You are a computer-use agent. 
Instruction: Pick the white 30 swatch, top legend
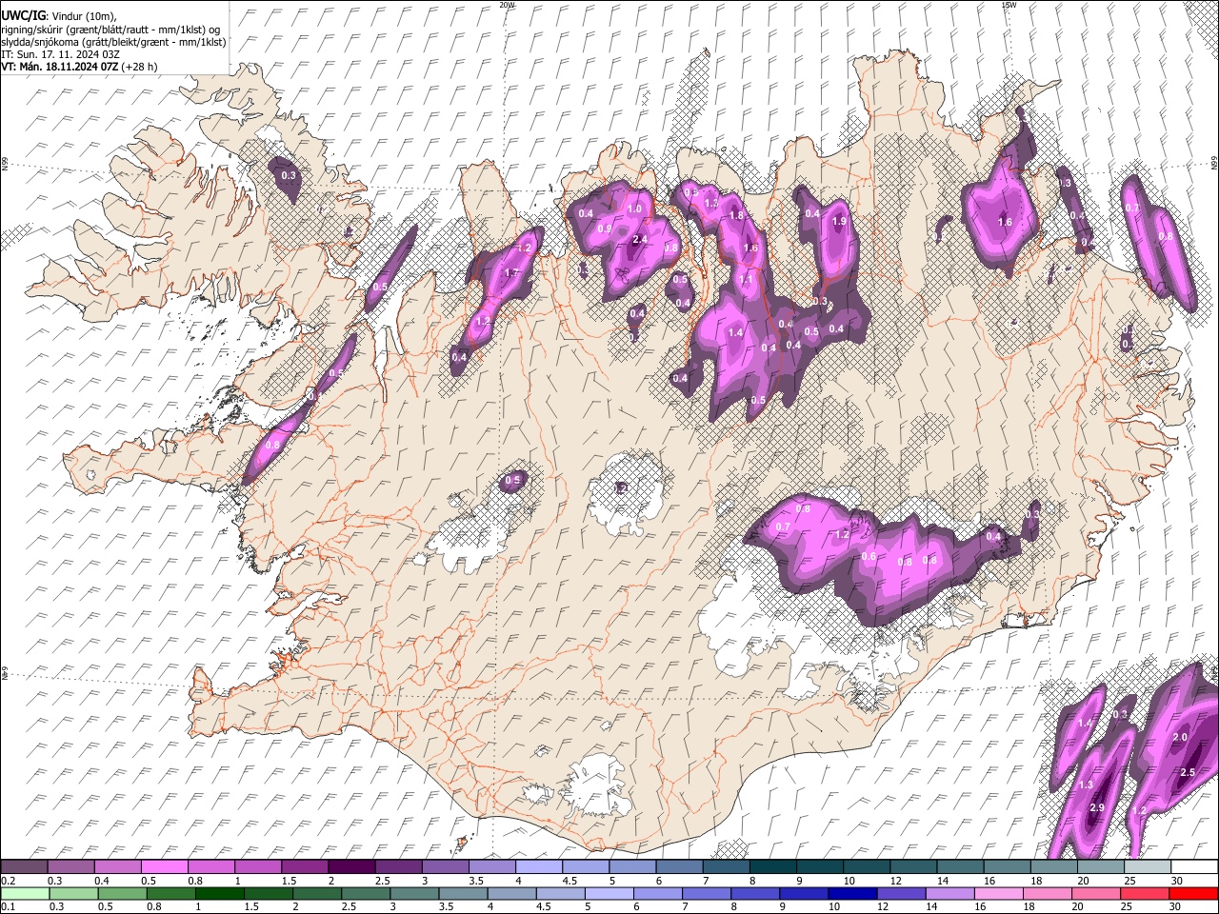pyautogui.click(x=1194, y=866)
